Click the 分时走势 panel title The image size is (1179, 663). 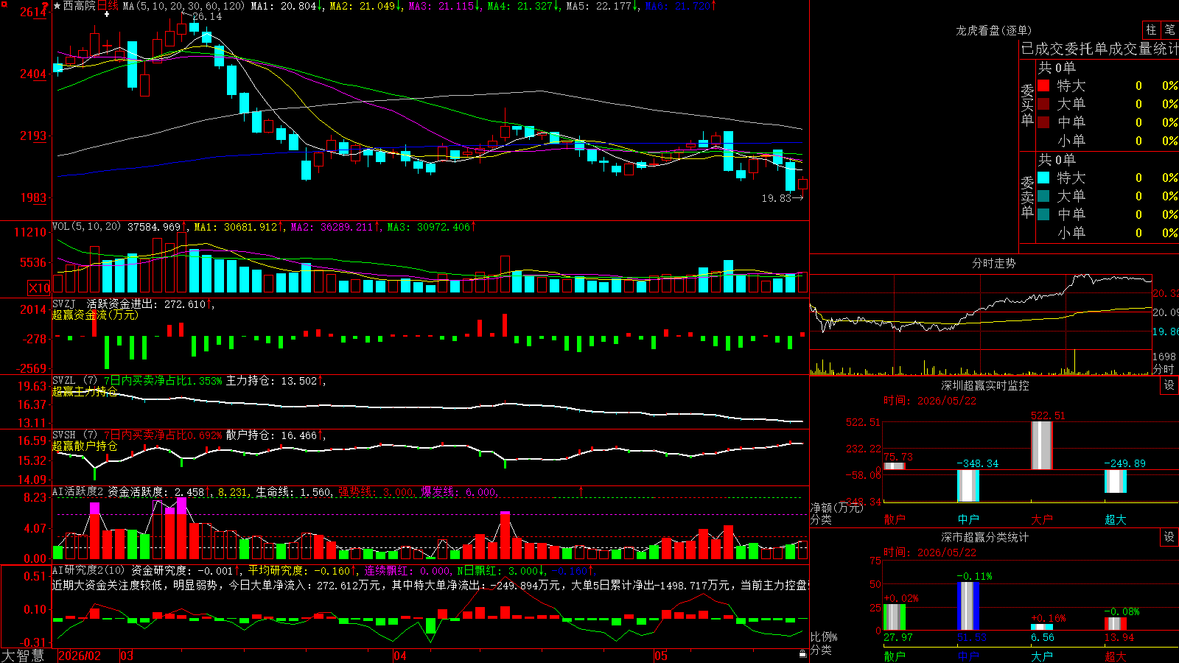pyautogui.click(x=993, y=263)
